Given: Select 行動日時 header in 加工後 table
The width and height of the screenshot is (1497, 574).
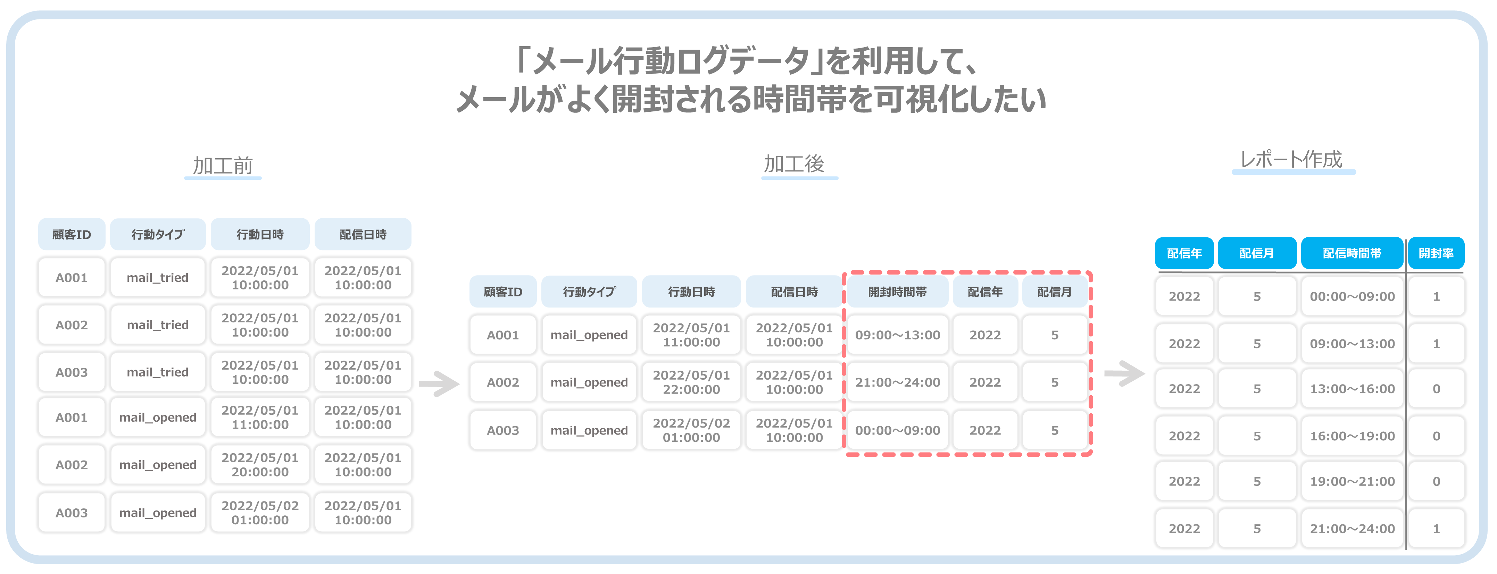Looking at the screenshot, I should (x=691, y=292).
